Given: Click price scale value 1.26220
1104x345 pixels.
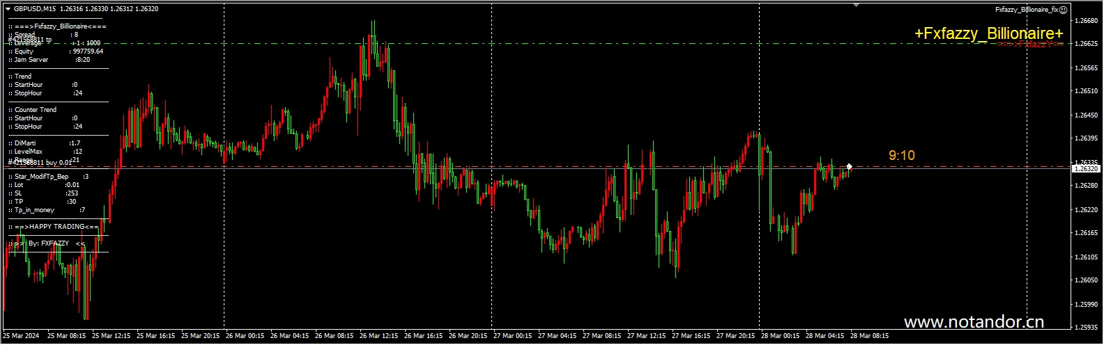Looking at the screenshot, I should (1087, 210).
